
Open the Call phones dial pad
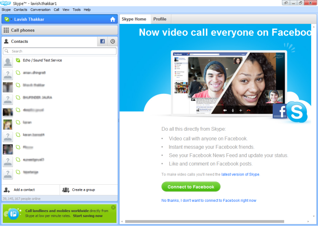tap(60, 30)
